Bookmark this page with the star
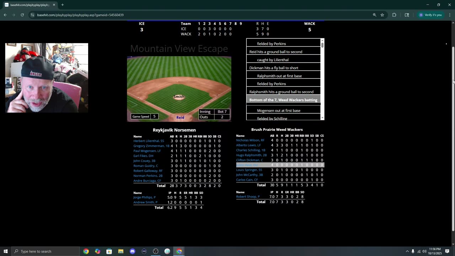The image size is (455, 256). click(382, 15)
